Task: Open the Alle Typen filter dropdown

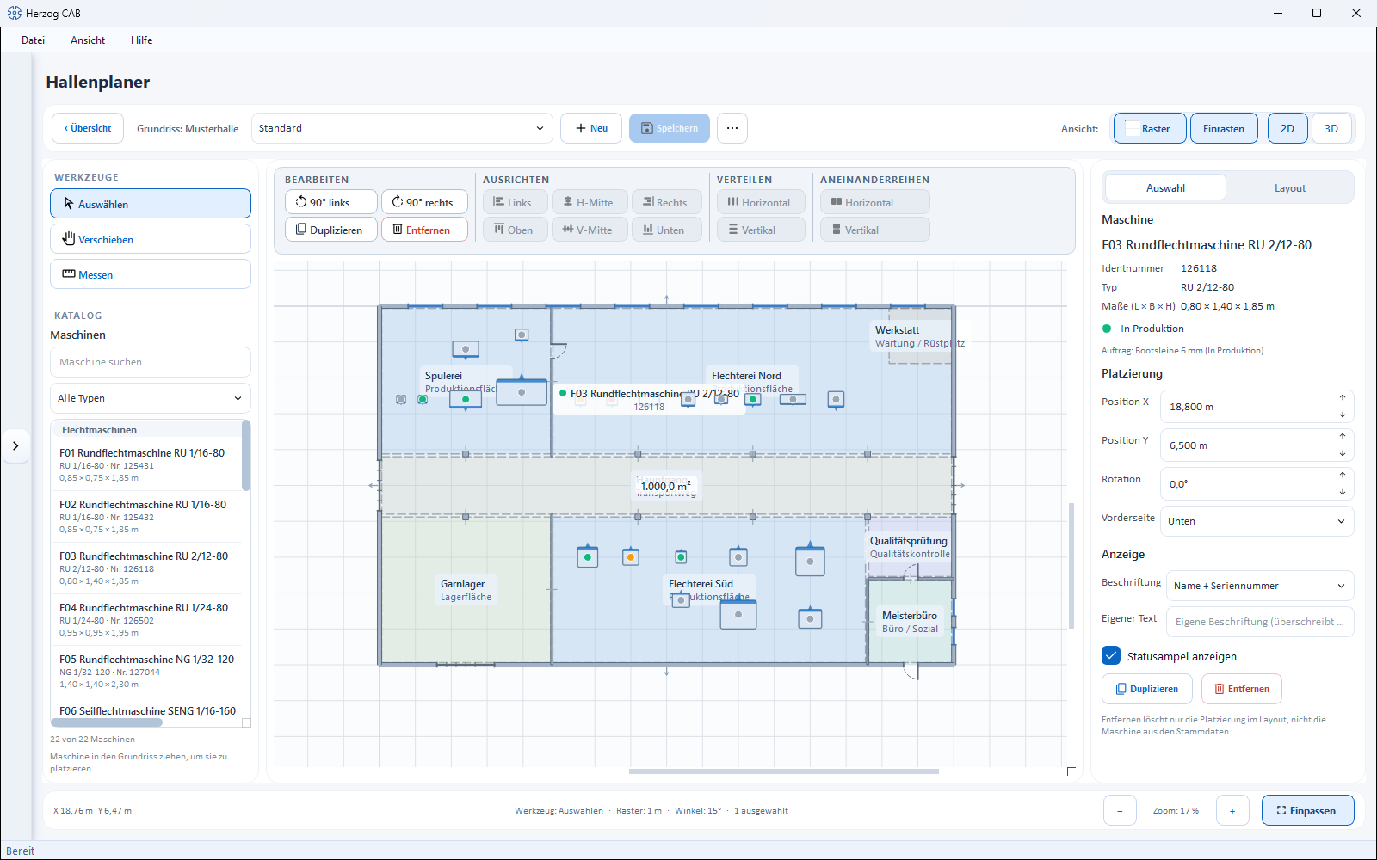Action: click(151, 398)
